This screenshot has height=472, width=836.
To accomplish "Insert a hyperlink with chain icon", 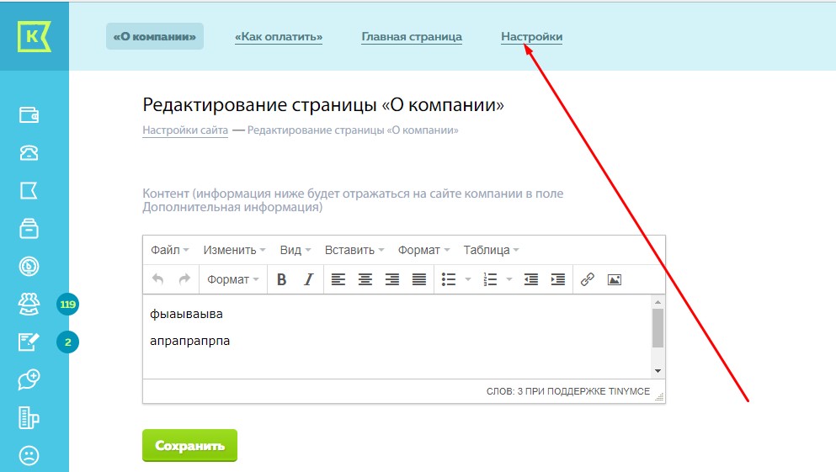I will [588, 279].
